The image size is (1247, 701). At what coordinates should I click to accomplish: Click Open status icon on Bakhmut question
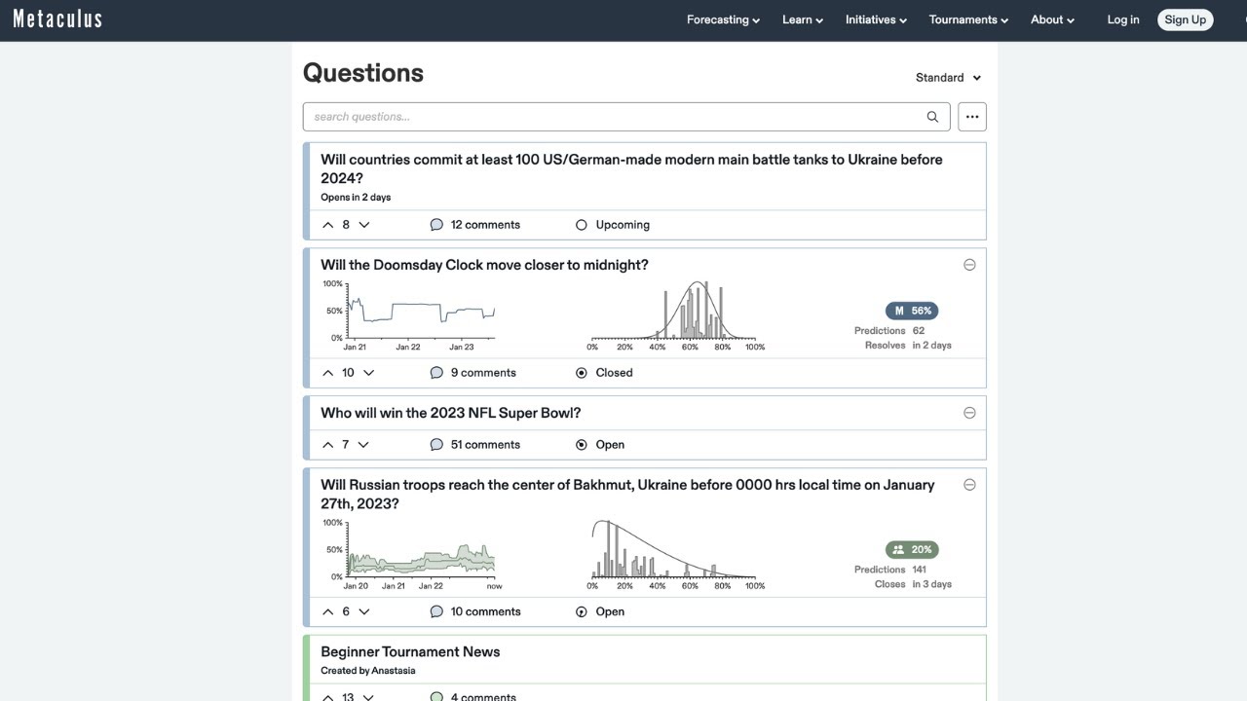[582, 612]
